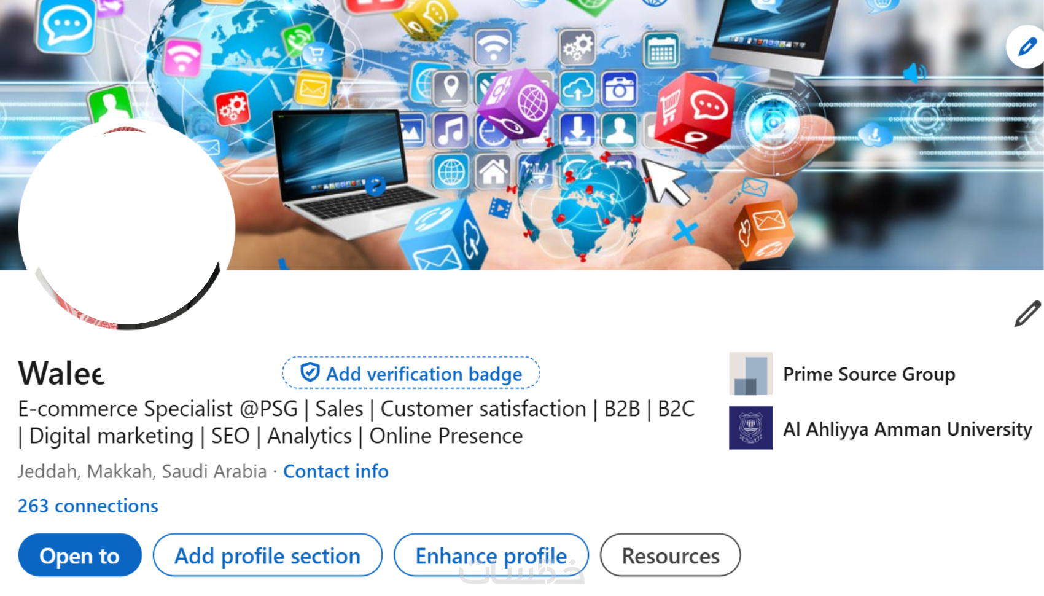Click Add profile section button
This screenshot has width=1044, height=596.
pos(268,555)
